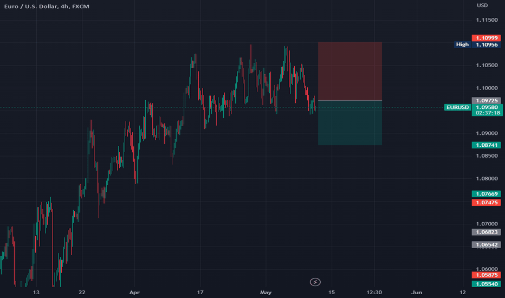Click the 12:30 label on time axis
Image resolution: width=505 pixels, height=298 pixels.
tap(374, 293)
